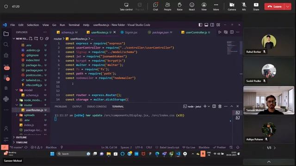Open More meeting actions

[x=216, y=6]
